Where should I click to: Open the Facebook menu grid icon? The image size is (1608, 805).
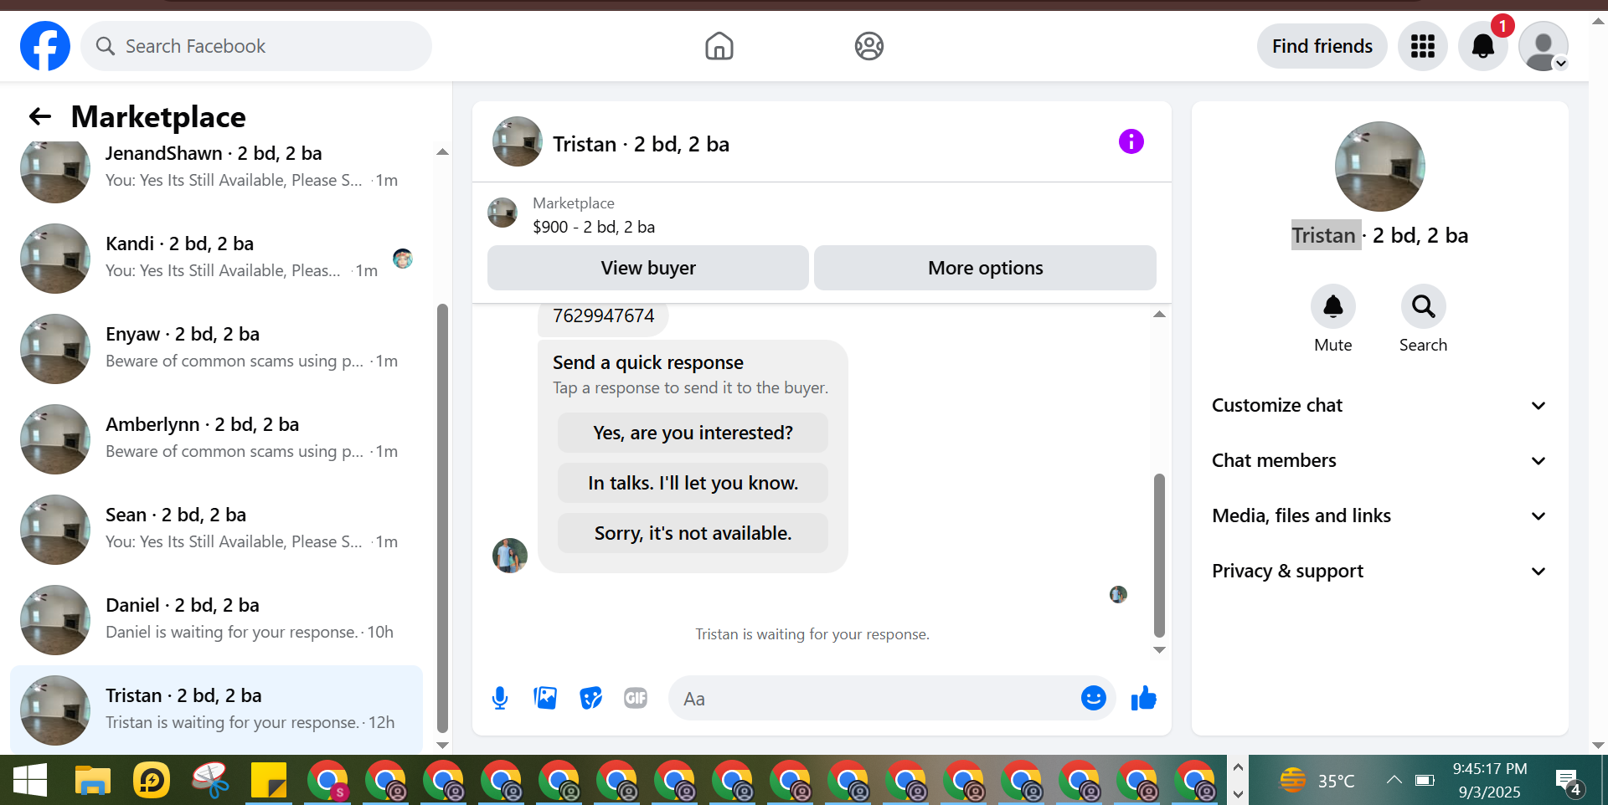[1423, 46]
